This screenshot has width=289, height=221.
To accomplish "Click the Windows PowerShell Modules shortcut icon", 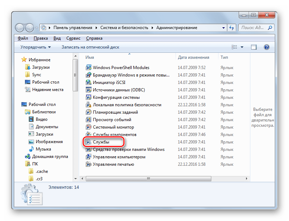I will pyautogui.click(x=88, y=68).
